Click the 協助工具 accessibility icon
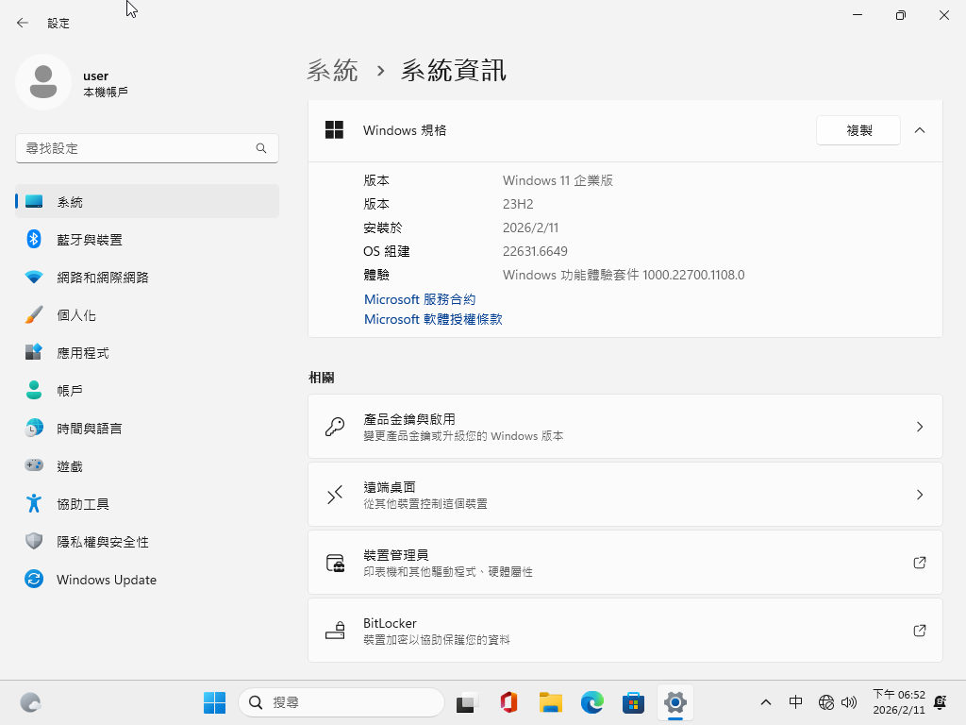The width and height of the screenshot is (966, 725). tap(34, 504)
